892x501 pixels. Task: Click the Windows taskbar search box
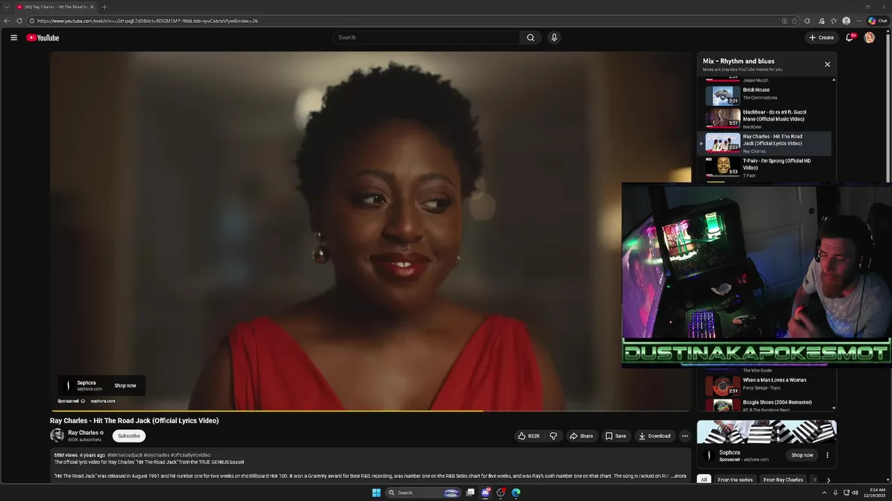pyautogui.click(x=423, y=493)
